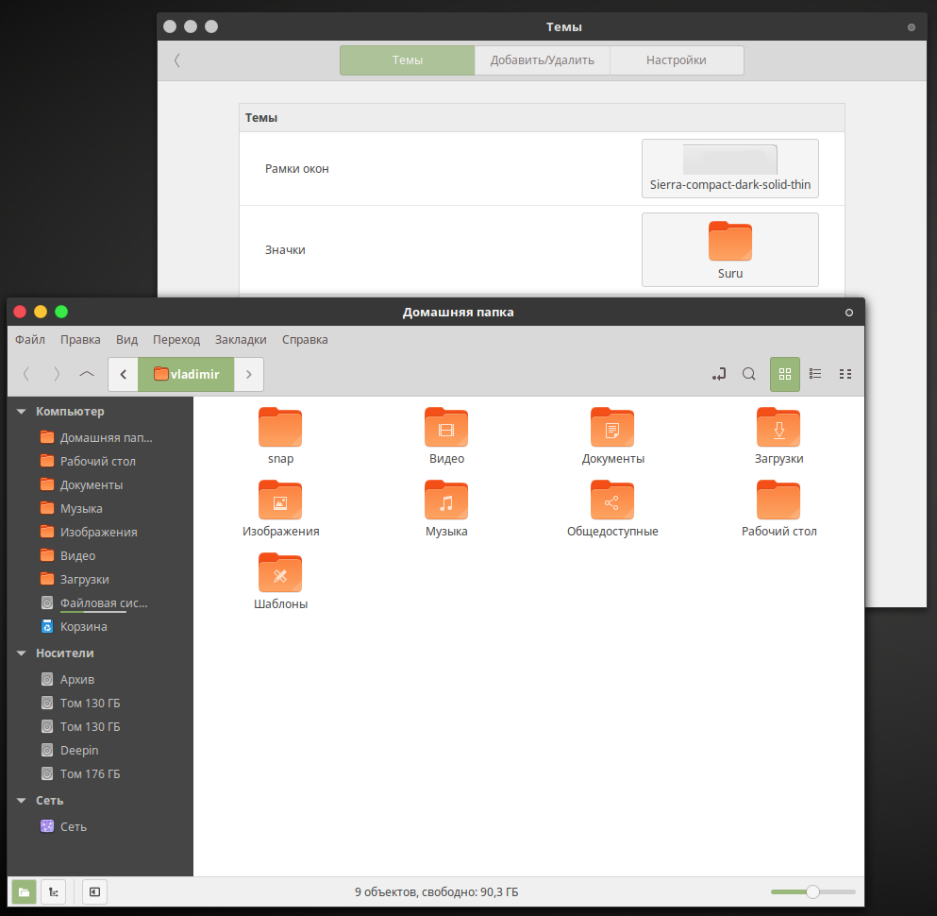This screenshot has height=916, width=937.
Task: Switch sidebar to tree view
Action: coord(54,891)
